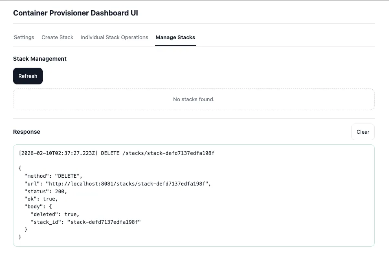389x254 pixels.
Task: Click the Response section heading
Action: pyautogui.click(x=27, y=132)
